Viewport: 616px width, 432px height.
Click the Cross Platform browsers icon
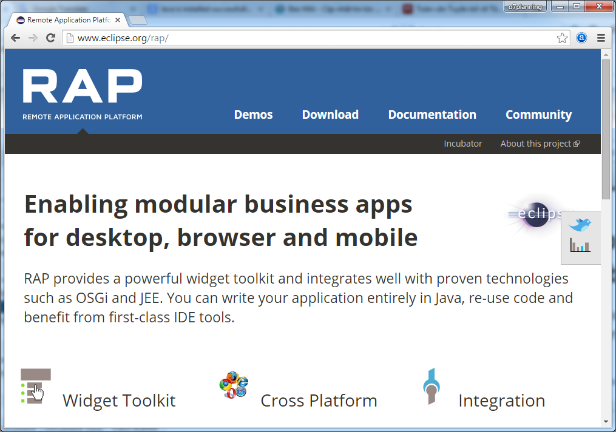tap(234, 385)
